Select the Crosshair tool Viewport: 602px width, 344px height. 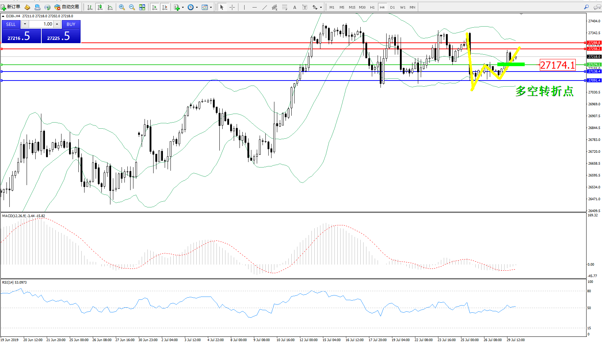(232, 7)
